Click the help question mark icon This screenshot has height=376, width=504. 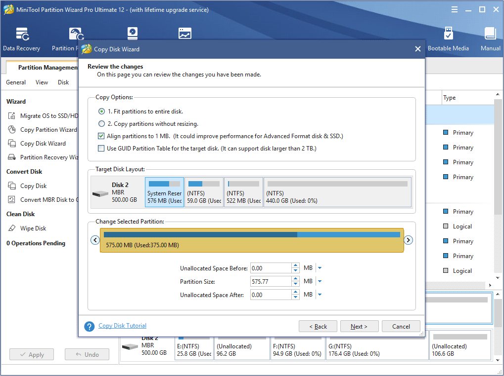[90, 326]
